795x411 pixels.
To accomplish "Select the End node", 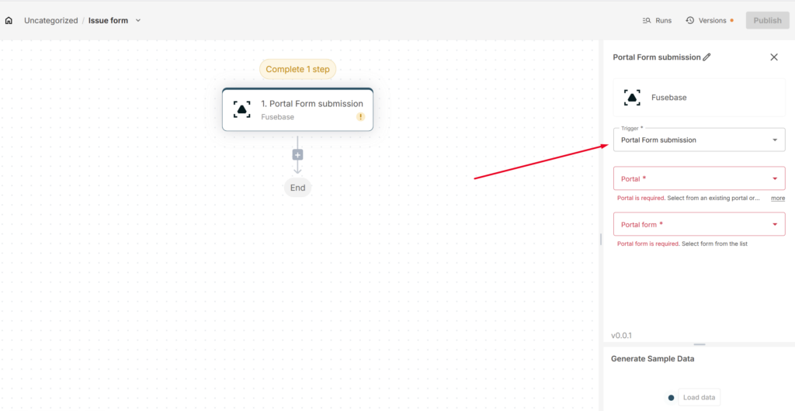I will pos(297,188).
